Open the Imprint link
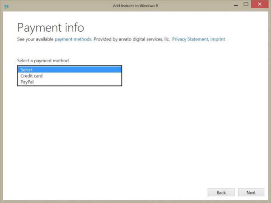 coord(218,39)
